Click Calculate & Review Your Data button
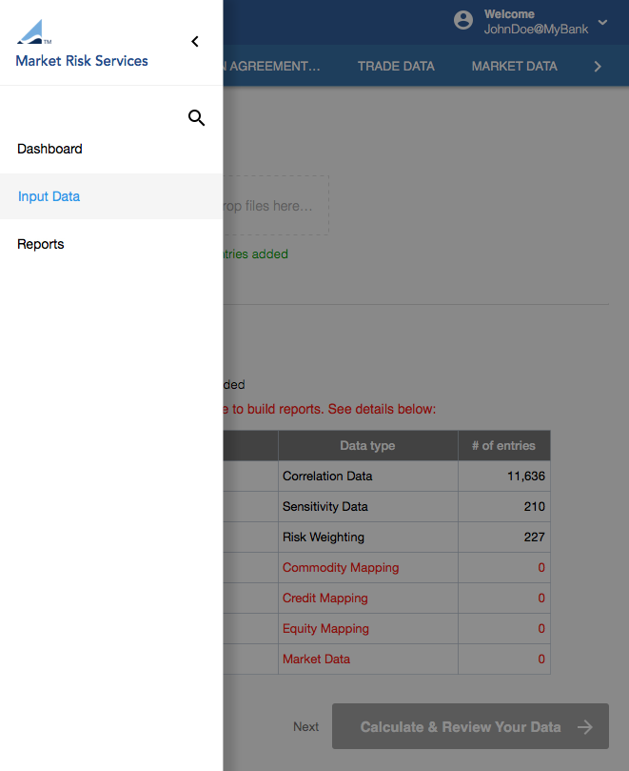The image size is (629, 771). tap(470, 727)
